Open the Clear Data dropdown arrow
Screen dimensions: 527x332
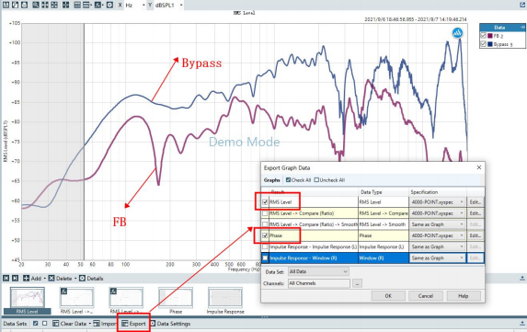(90, 324)
